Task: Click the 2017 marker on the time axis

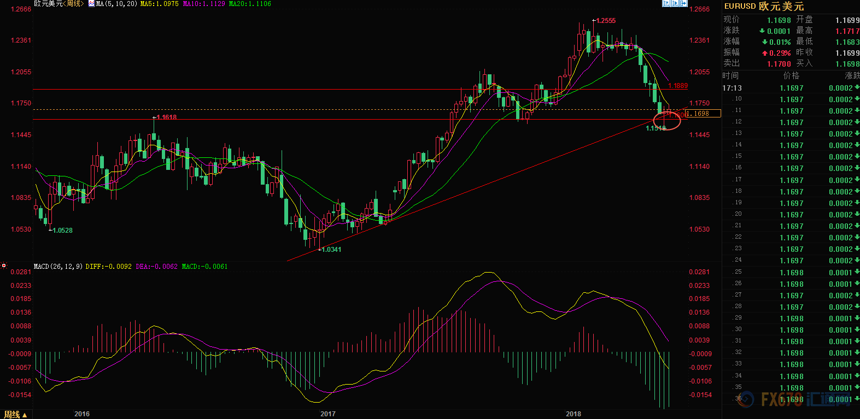Action: [328, 414]
